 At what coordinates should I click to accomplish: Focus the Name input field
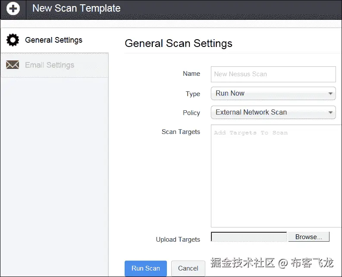273,75
